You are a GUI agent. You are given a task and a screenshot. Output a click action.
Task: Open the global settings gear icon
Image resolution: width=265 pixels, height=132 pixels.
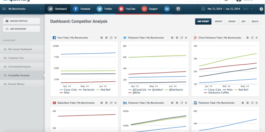pos(261,9)
